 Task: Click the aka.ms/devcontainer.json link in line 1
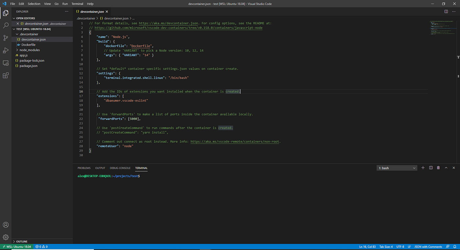coord(169,23)
